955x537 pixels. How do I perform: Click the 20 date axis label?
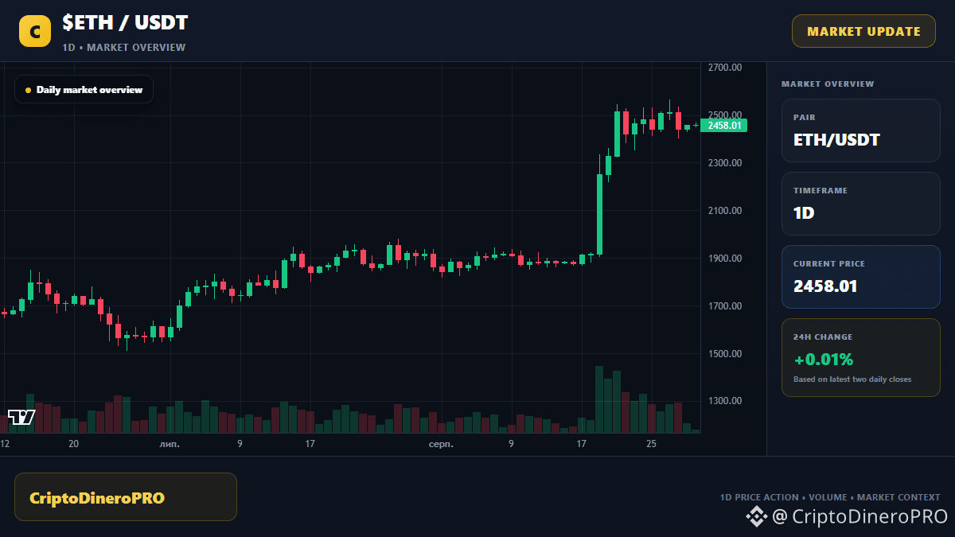click(x=73, y=444)
